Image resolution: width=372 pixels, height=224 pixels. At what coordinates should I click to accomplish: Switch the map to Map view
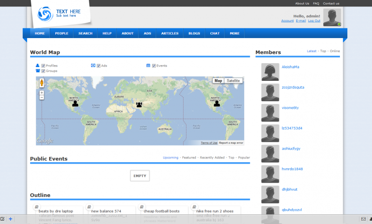(x=218, y=80)
